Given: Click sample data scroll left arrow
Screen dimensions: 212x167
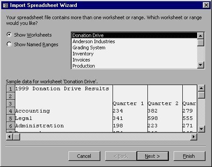Looking at the screenshot, I should (10, 137).
